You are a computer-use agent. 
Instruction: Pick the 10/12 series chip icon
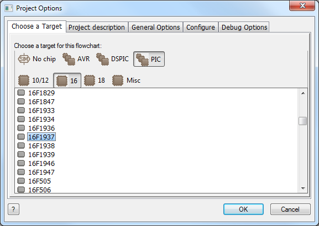click(x=24, y=80)
